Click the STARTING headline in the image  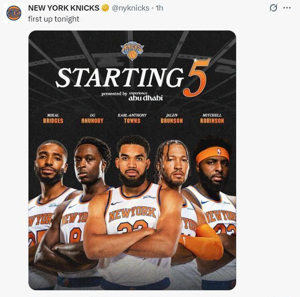point(120,78)
